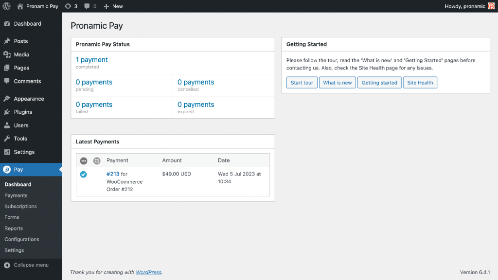Open the 0 payments cancelled link
The image size is (498, 280).
click(196, 82)
